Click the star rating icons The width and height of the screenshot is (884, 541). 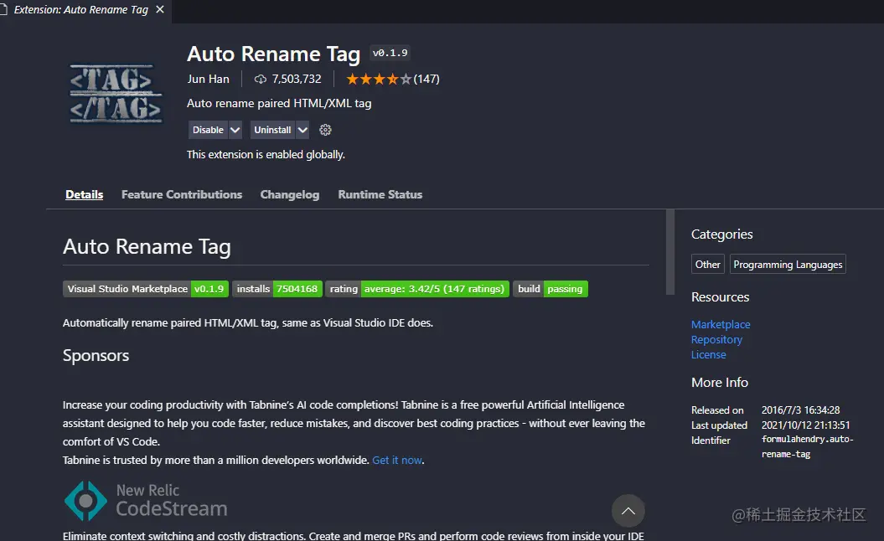tap(378, 79)
